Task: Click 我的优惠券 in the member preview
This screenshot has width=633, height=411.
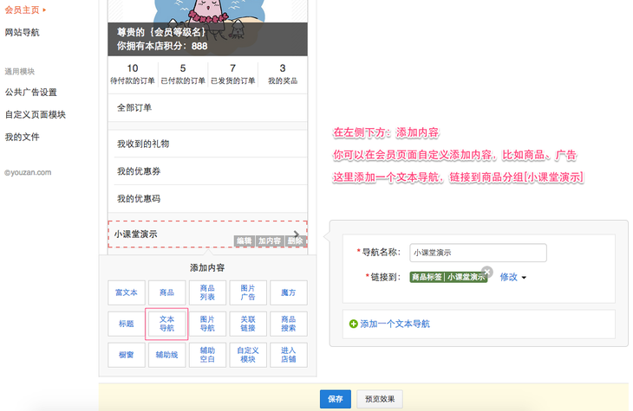Action: (139, 171)
